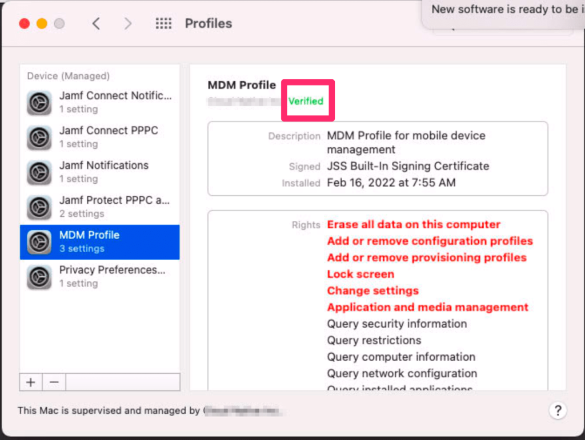The height and width of the screenshot is (440, 585).
Task: Add a profile with the plus button
Action: (x=31, y=382)
